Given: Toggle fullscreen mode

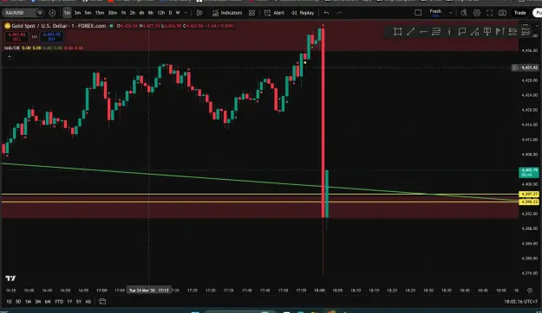Looking at the screenshot, I should click(x=489, y=13).
